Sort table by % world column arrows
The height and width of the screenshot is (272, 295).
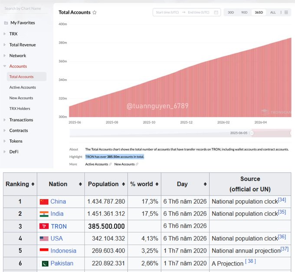pyautogui.click(x=157, y=184)
